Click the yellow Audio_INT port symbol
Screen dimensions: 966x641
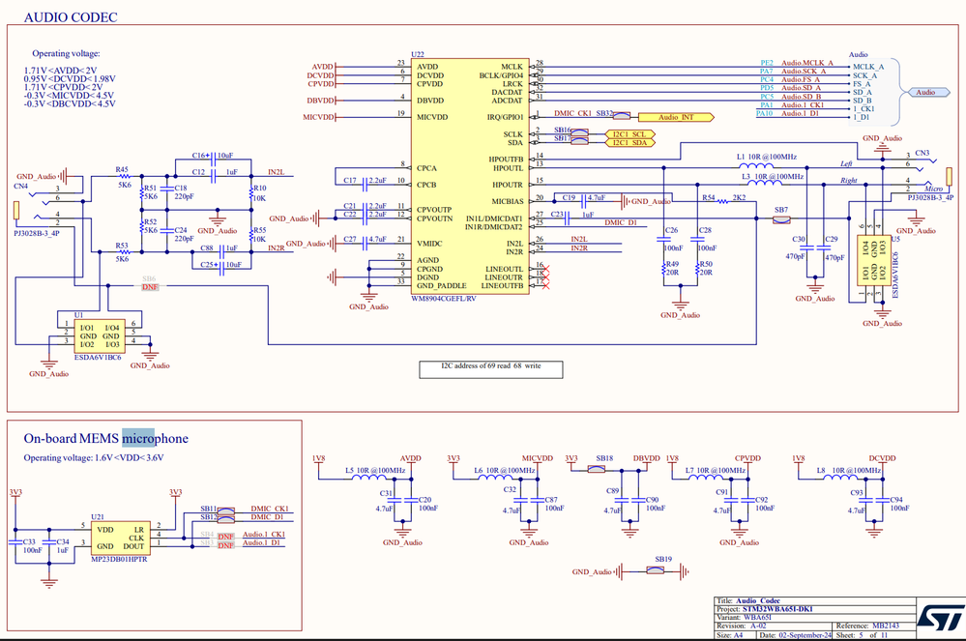pyautogui.click(x=676, y=117)
